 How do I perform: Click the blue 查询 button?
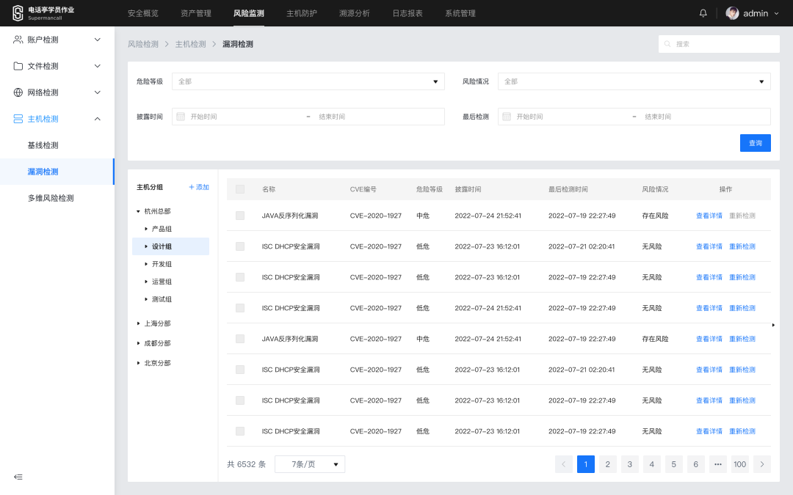pos(755,143)
